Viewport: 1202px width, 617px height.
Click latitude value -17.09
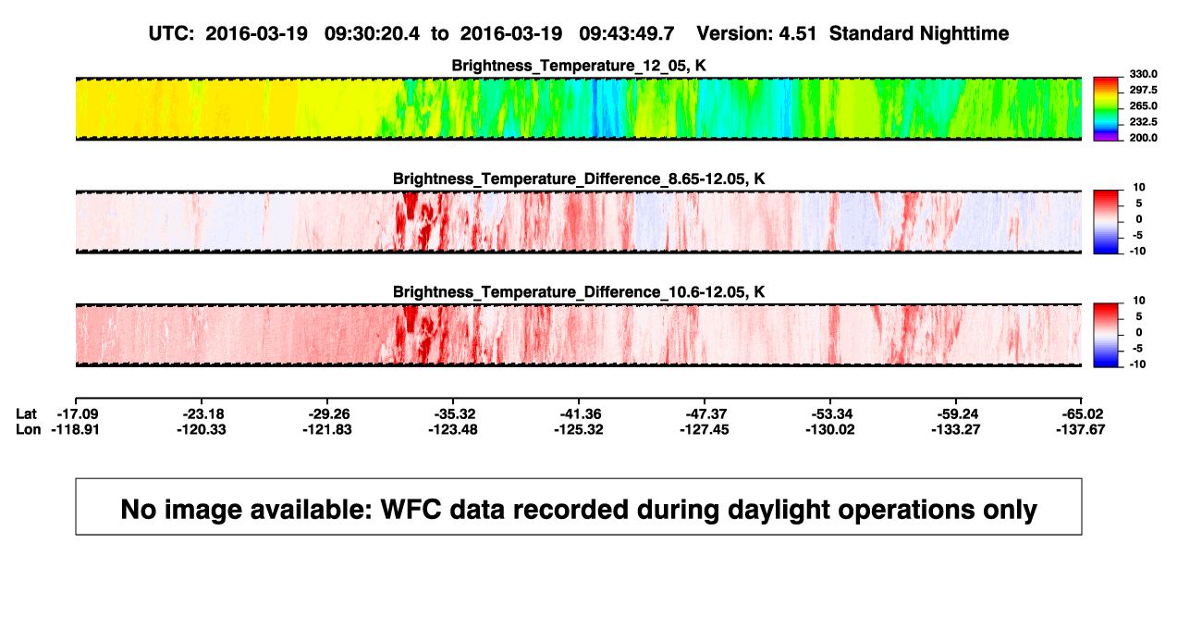[x=76, y=413]
